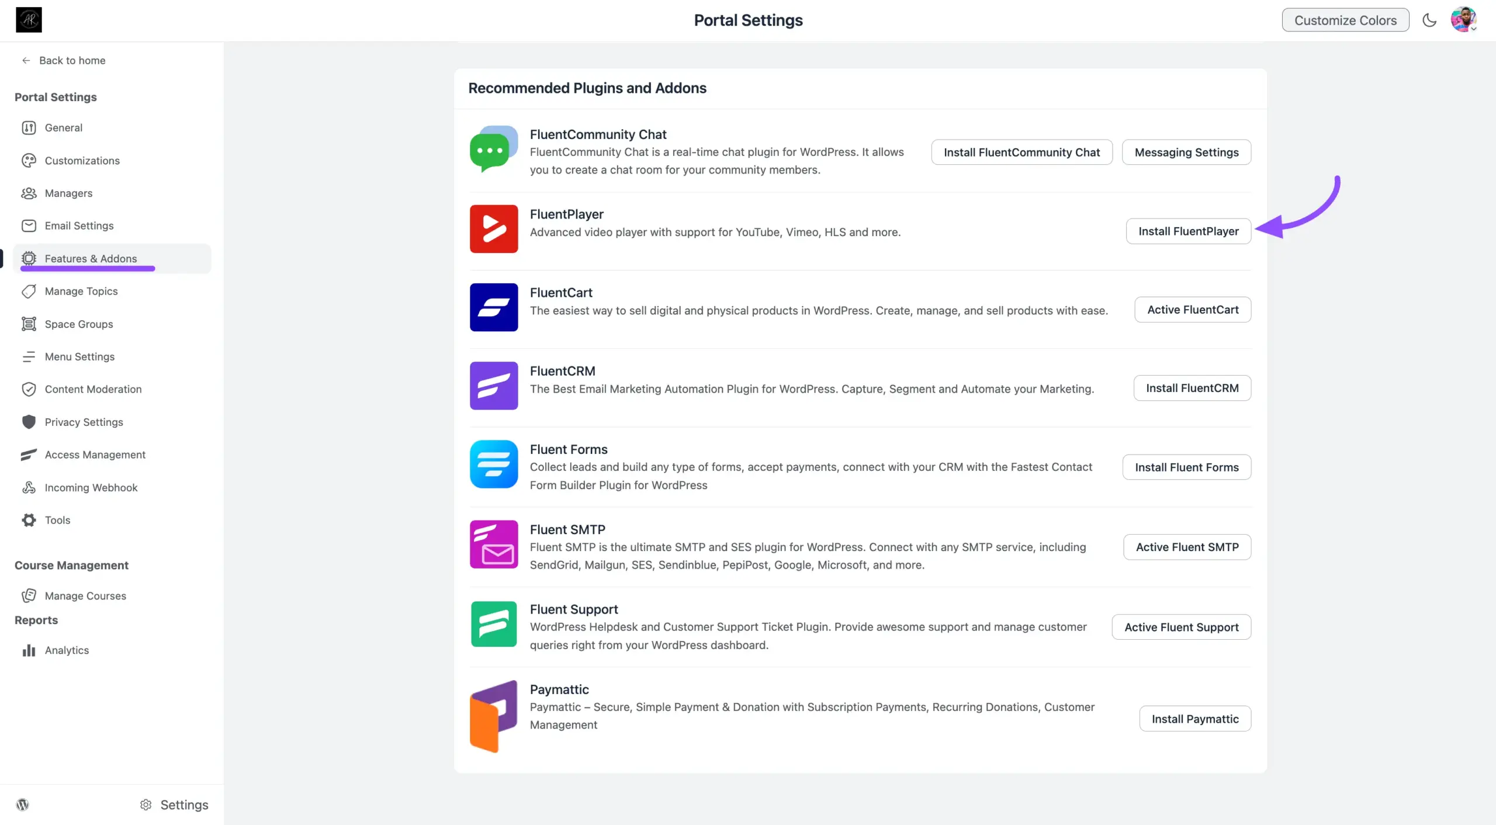Open Email Settings label
Viewport: 1496px width, 825px height.
(79, 226)
